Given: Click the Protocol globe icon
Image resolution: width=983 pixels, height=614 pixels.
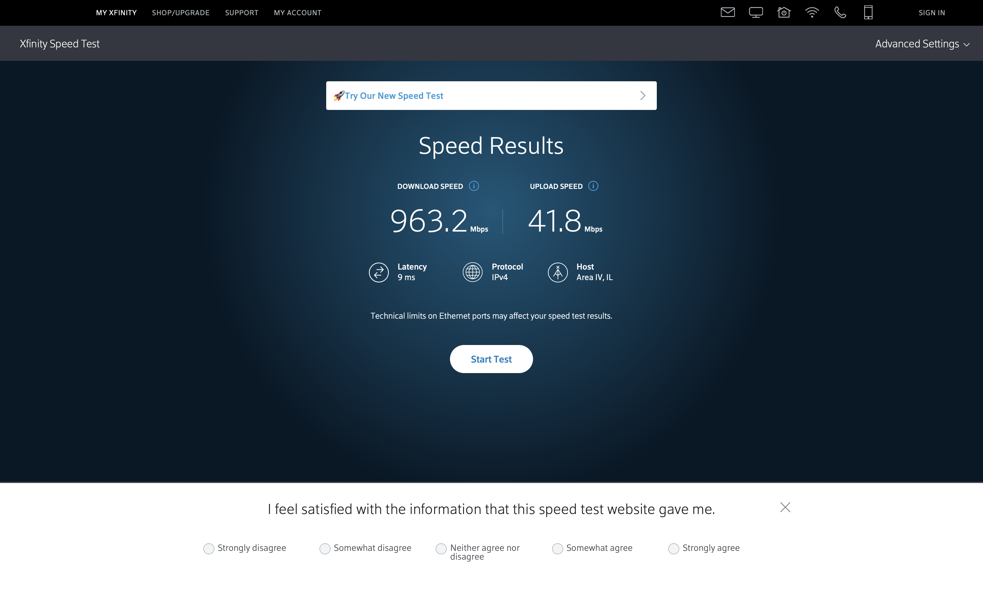Looking at the screenshot, I should click(472, 272).
